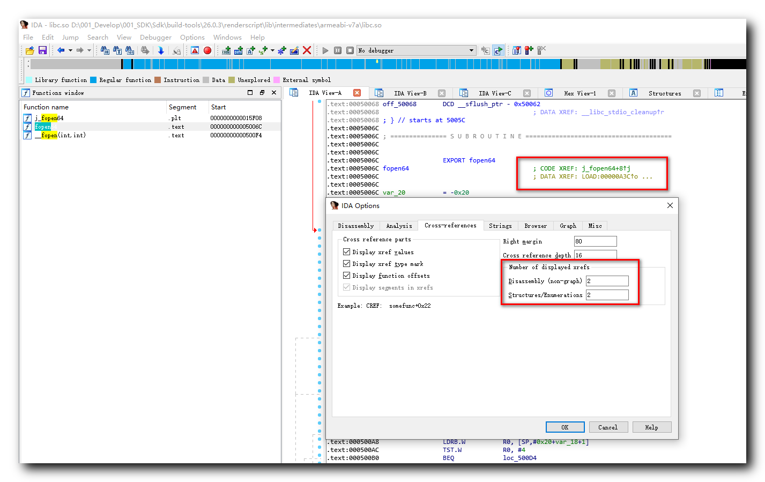
Task: Open the Hex View-1 tab
Action: click(580, 93)
